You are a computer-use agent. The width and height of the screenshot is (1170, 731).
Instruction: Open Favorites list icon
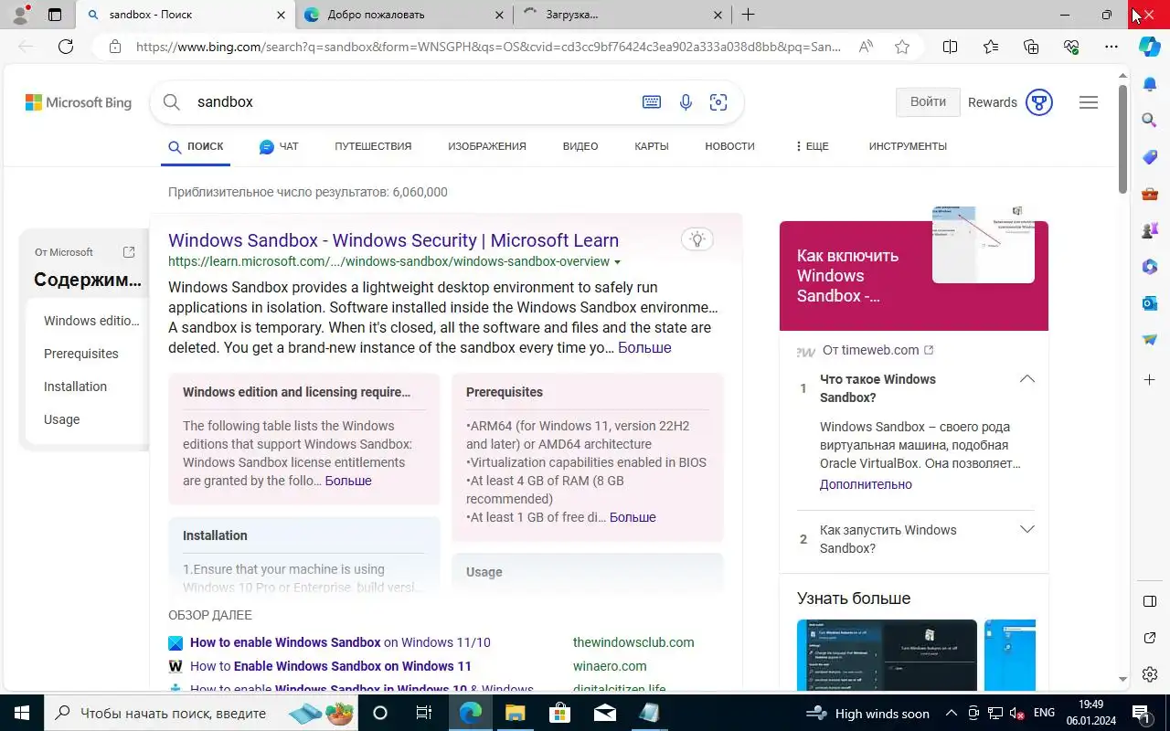[991, 47]
